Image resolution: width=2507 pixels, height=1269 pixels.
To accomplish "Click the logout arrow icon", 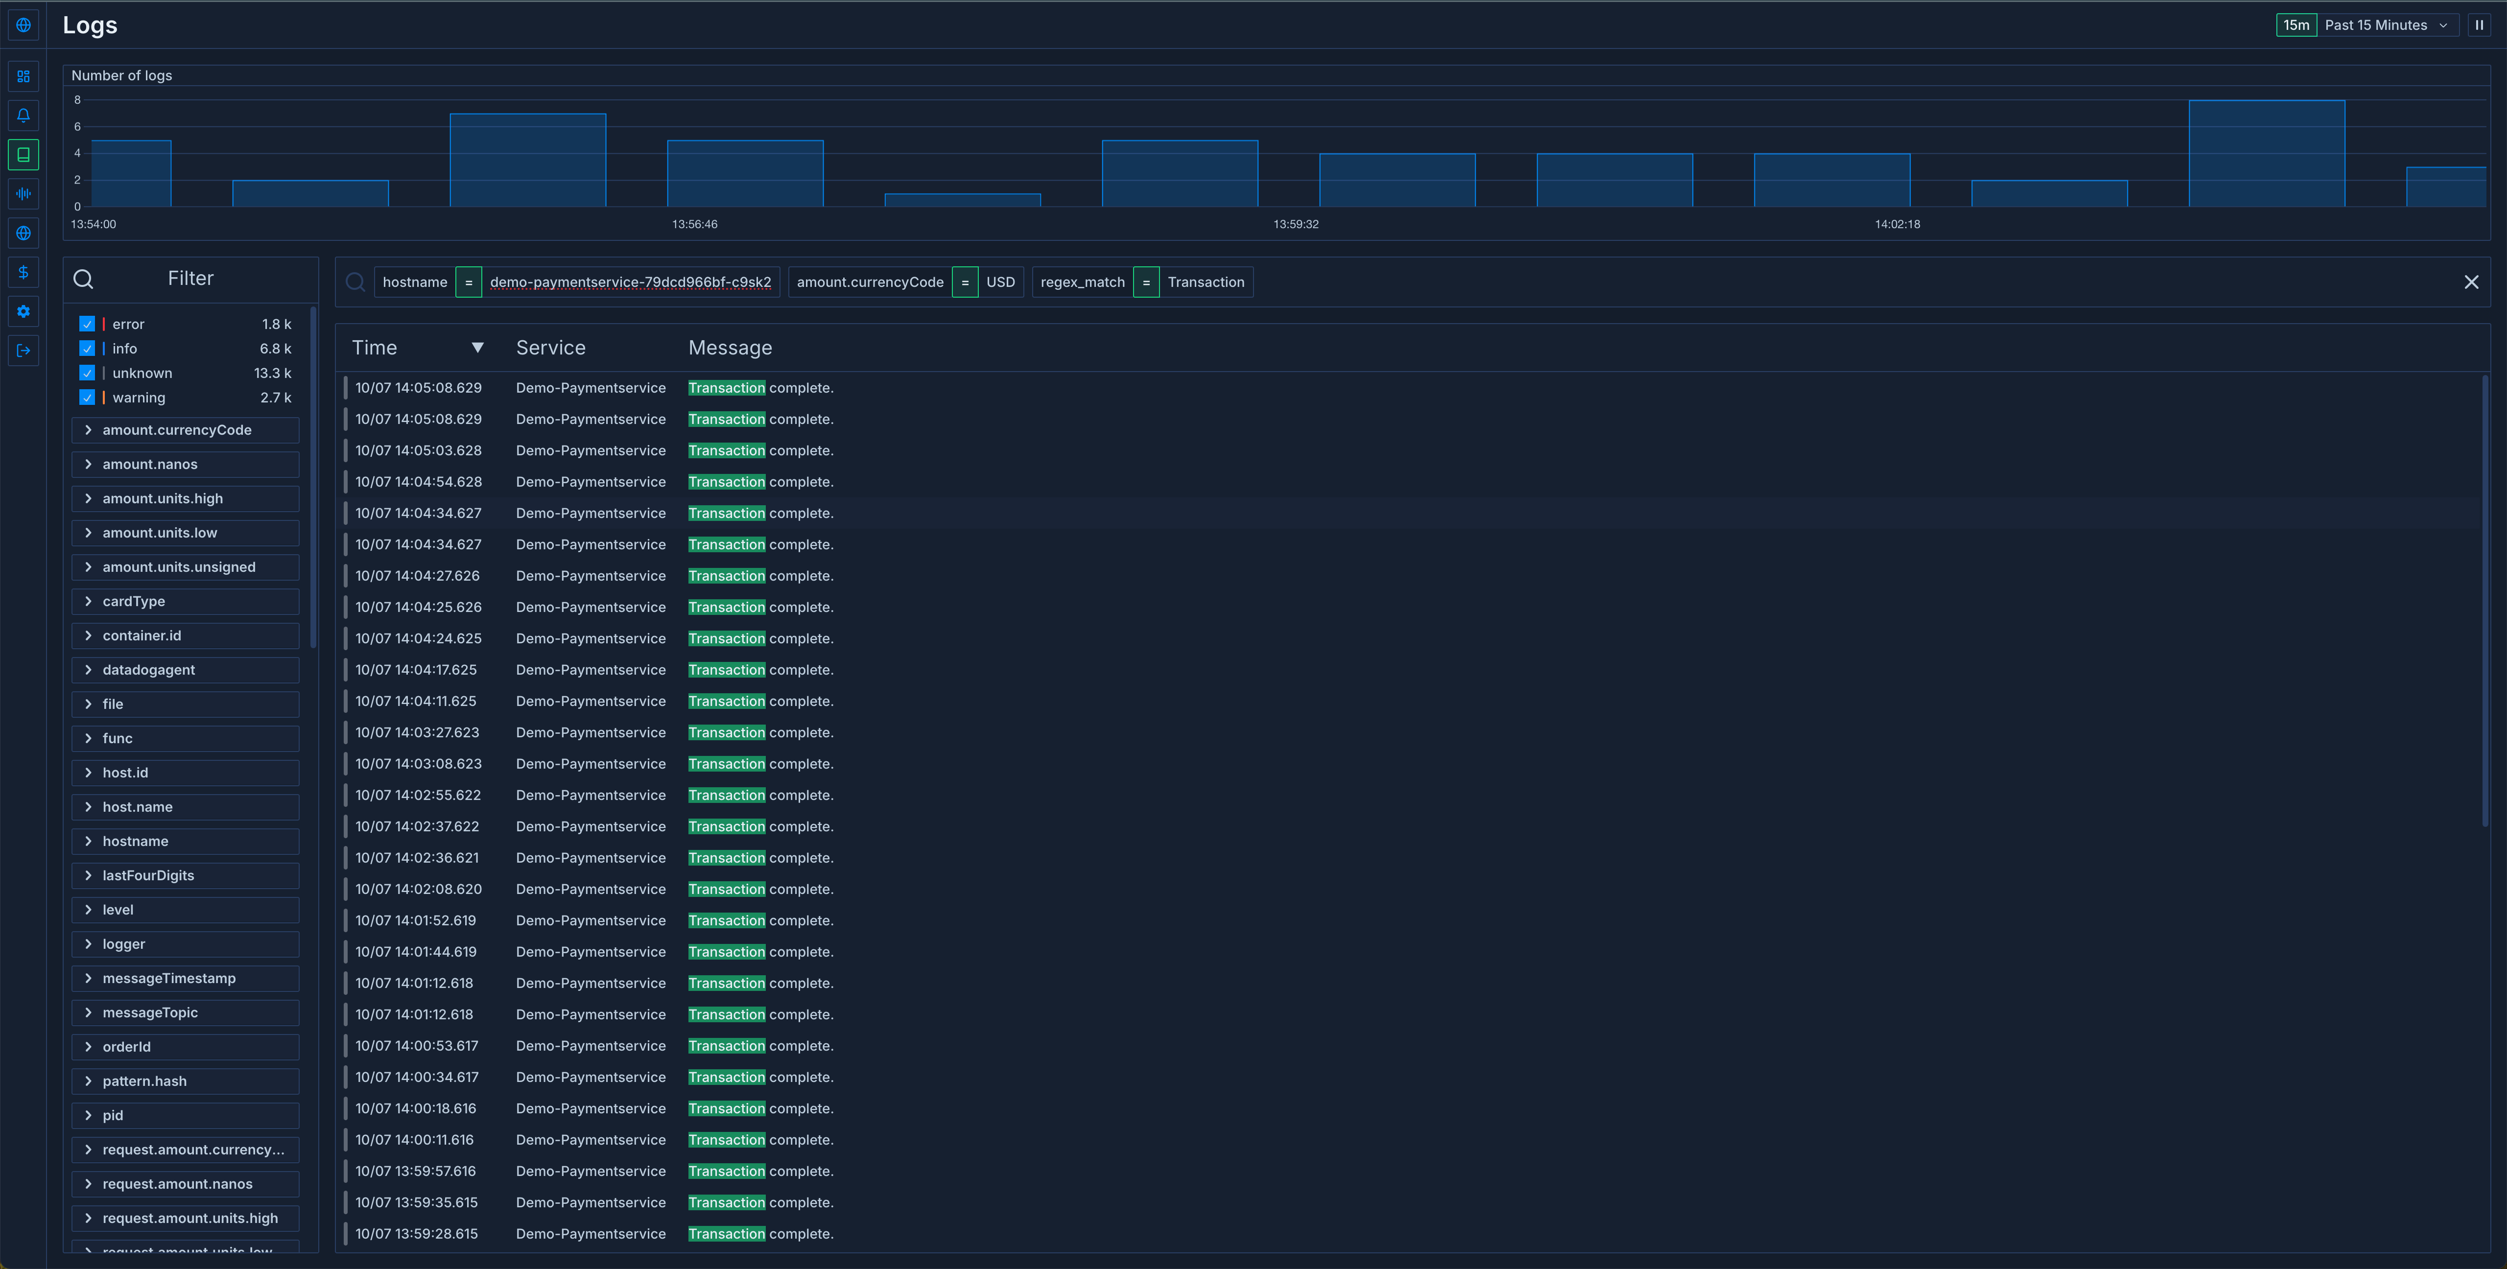I will point(24,351).
